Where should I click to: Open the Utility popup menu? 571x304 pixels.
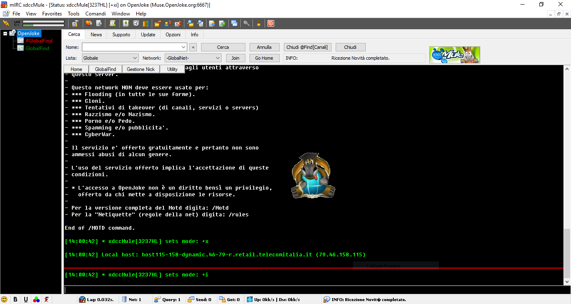[x=172, y=69]
